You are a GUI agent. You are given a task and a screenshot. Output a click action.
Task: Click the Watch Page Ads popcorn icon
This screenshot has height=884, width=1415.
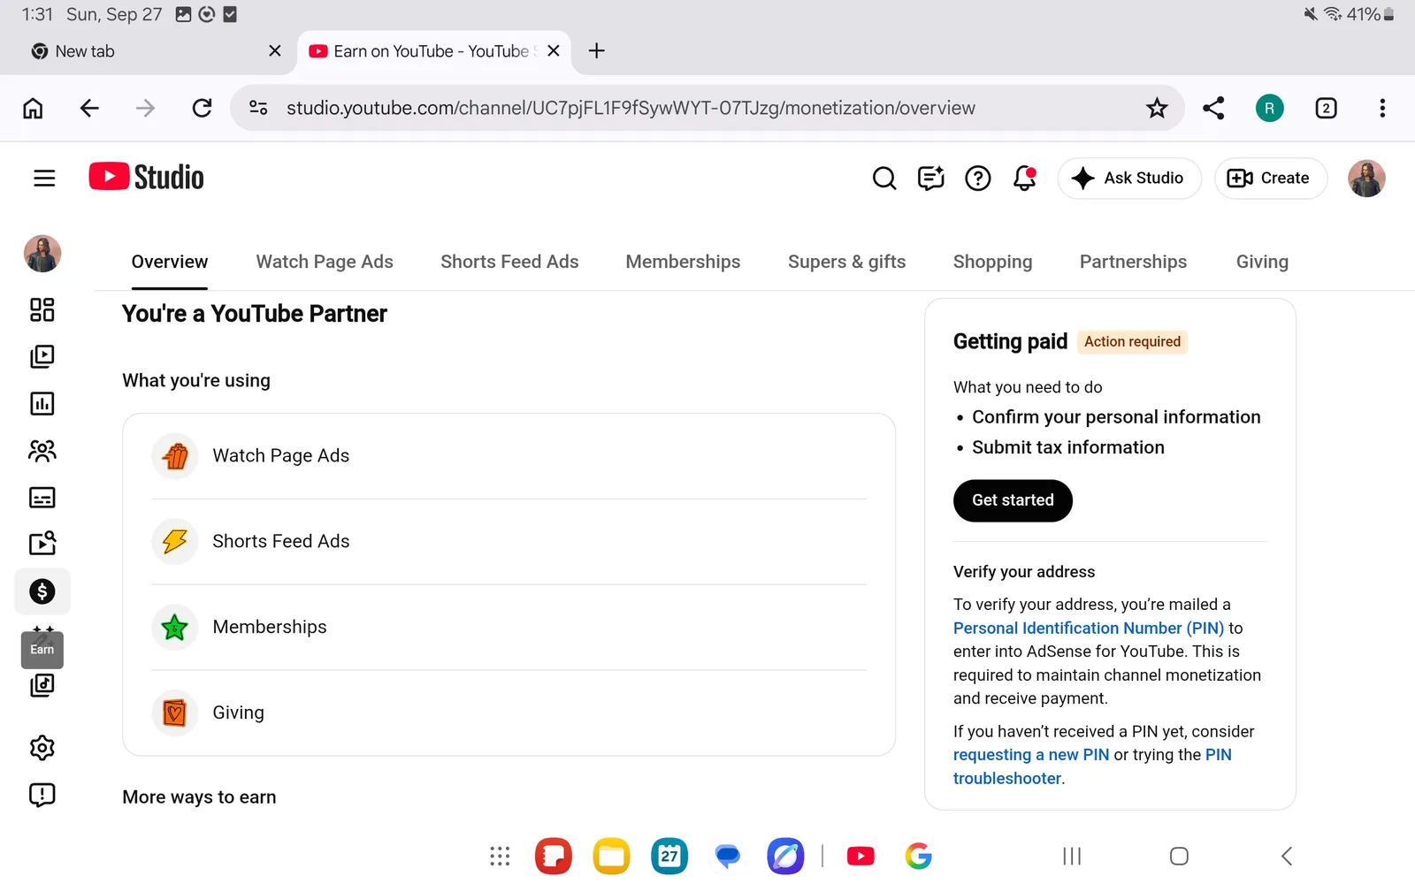(175, 456)
